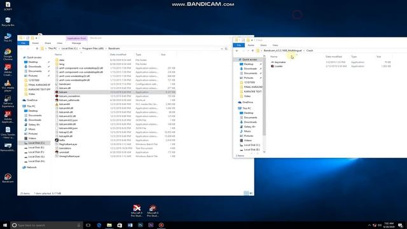The width and height of the screenshot is (407, 229).
Task: Select the SCRIPT desktop file icon
Action: 8,6
